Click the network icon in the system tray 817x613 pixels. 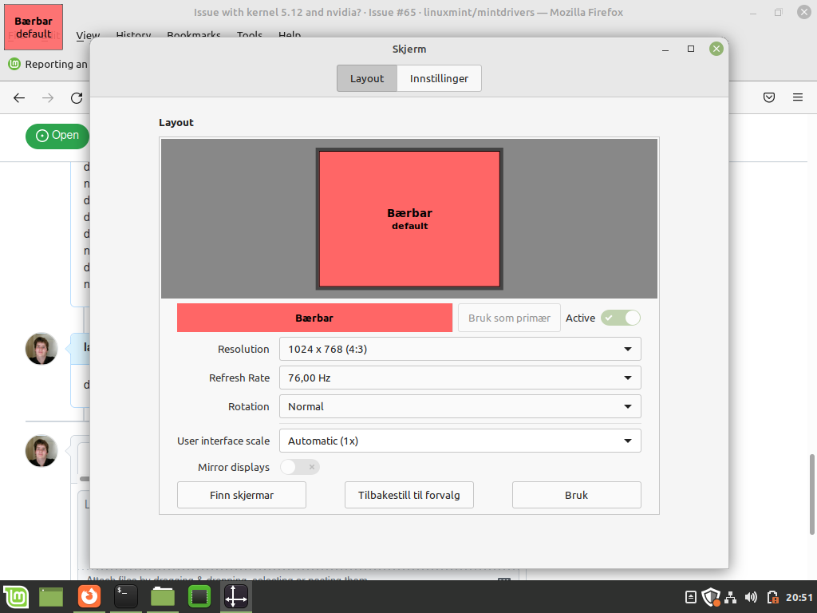[x=730, y=597]
